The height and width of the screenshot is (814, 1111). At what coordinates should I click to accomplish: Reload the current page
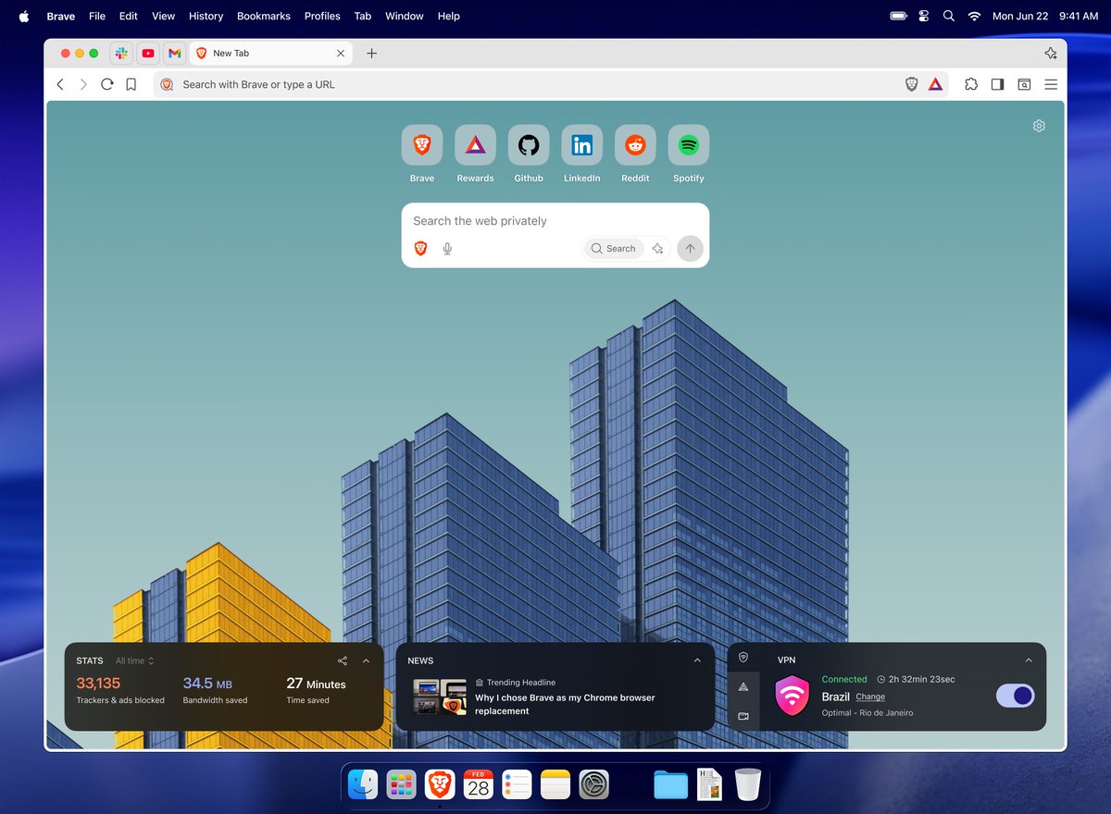[107, 84]
